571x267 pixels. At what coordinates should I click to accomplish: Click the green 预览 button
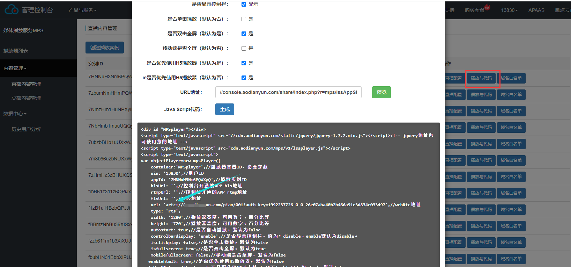(x=381, y=92)
